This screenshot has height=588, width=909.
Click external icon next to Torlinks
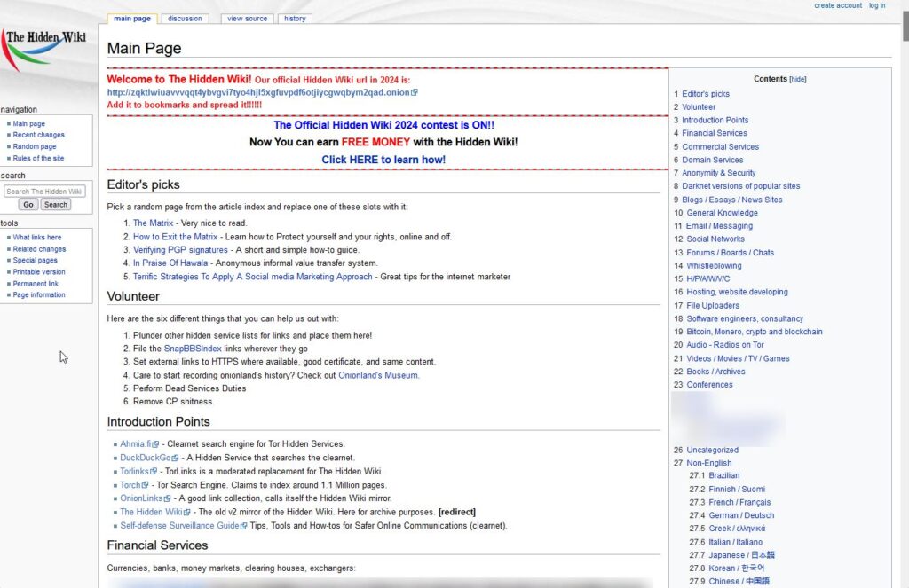pos(153,472)
